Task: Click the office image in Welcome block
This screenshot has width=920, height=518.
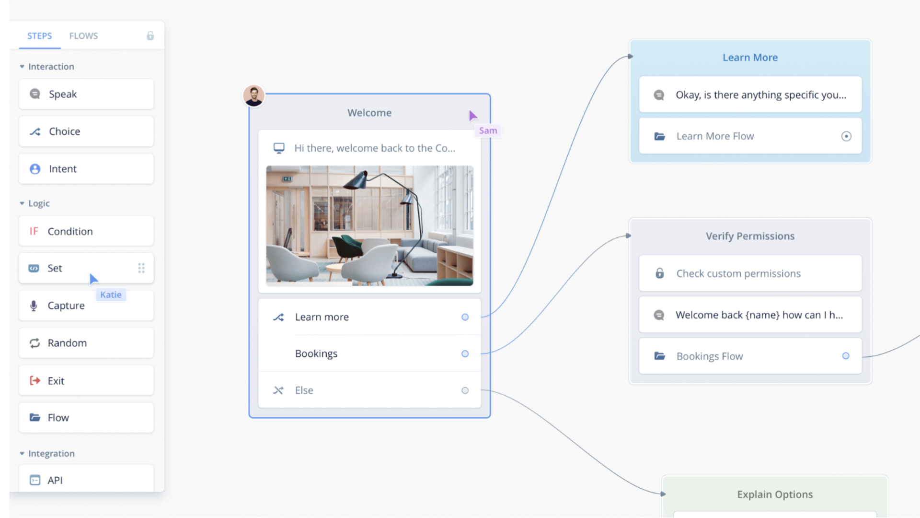Action: (x=369, y=225)
